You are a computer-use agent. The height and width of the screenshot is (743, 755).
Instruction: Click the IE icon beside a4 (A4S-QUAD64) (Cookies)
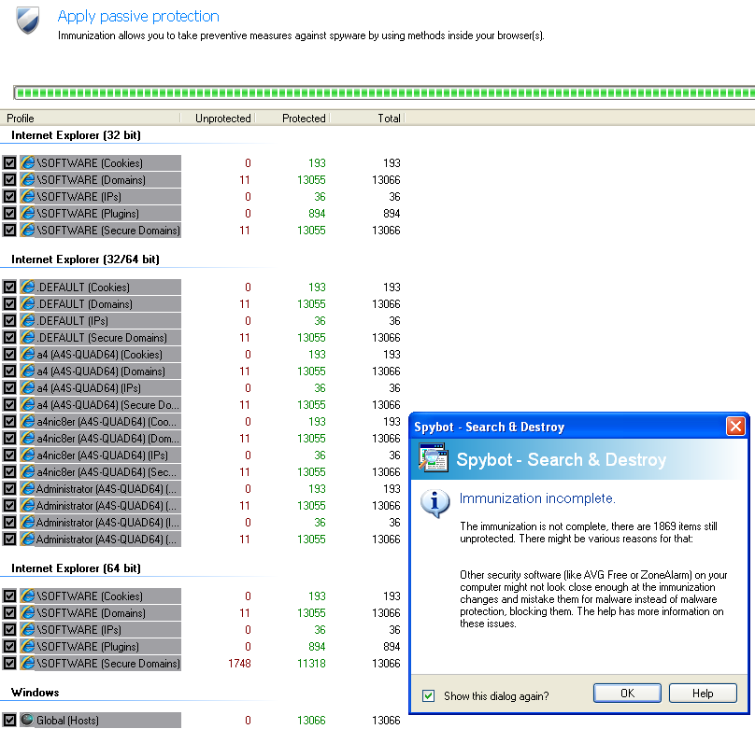pyautogui.click(x=28, y=355)
